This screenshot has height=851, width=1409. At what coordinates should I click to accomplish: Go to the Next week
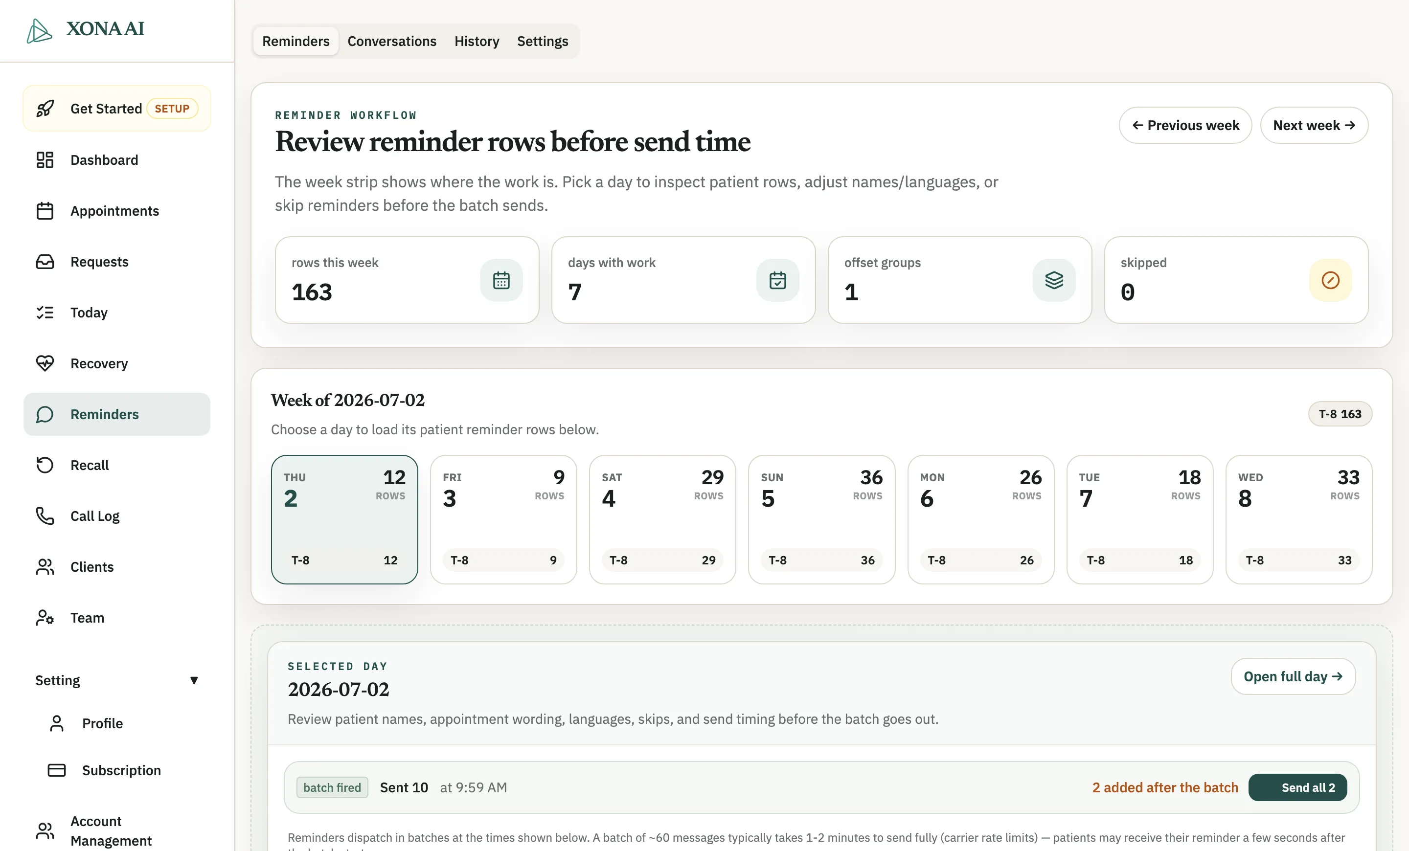1314,125
